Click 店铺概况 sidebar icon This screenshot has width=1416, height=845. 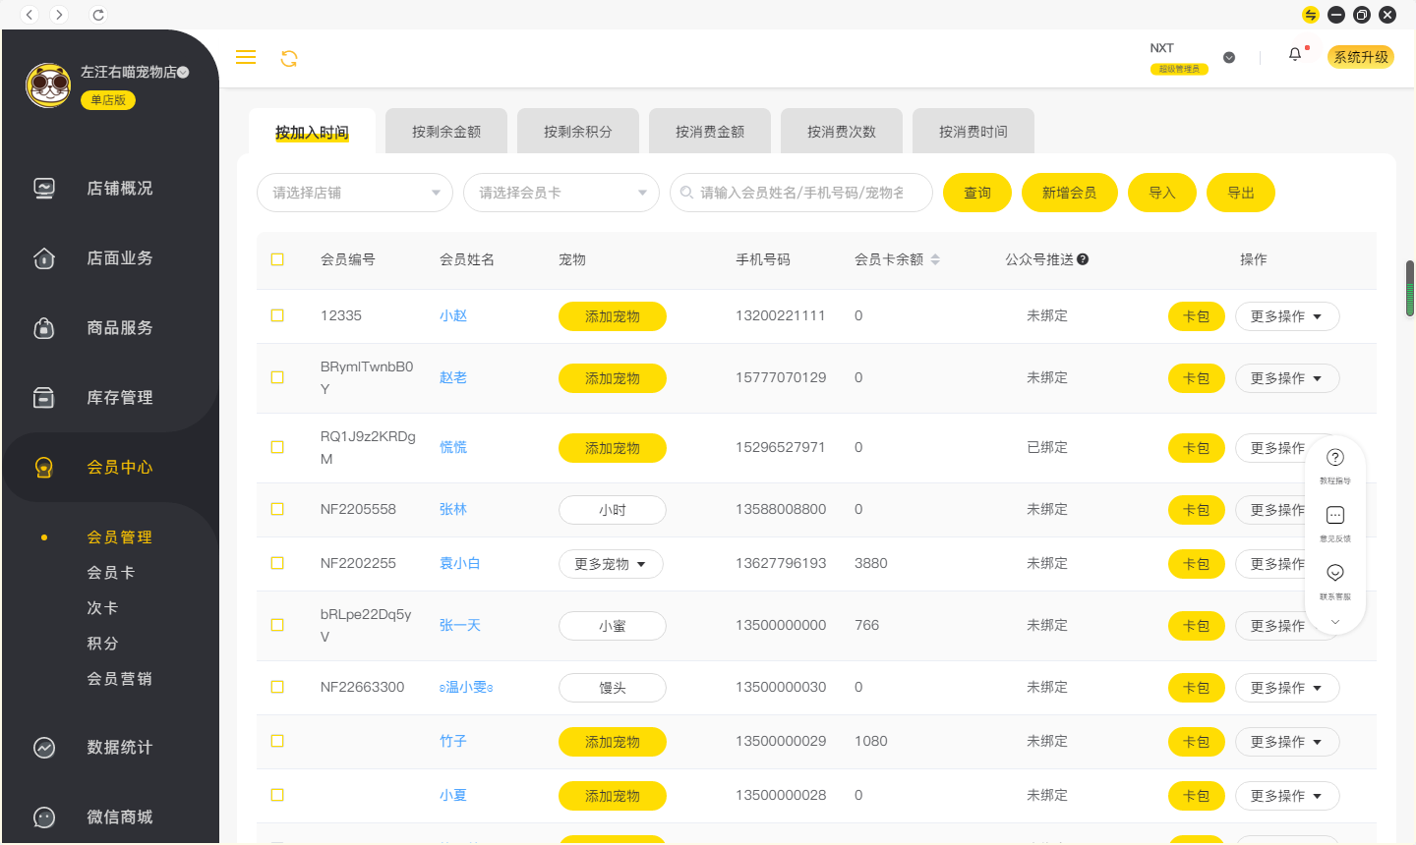pyautogui.click(x=44, y=188)
